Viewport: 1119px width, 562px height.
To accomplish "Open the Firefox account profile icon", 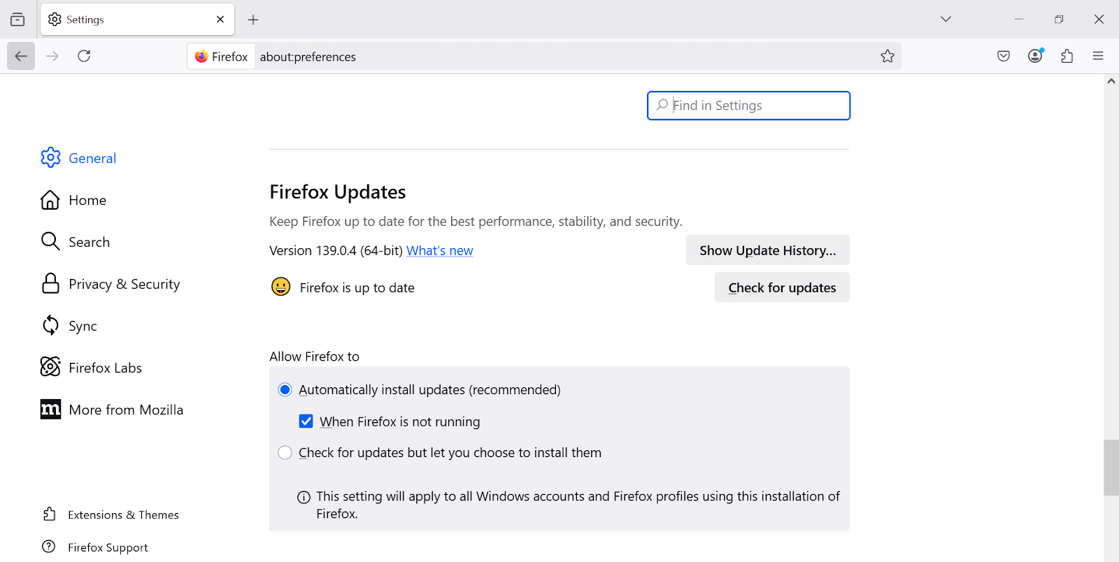I will pos(1034,56).
